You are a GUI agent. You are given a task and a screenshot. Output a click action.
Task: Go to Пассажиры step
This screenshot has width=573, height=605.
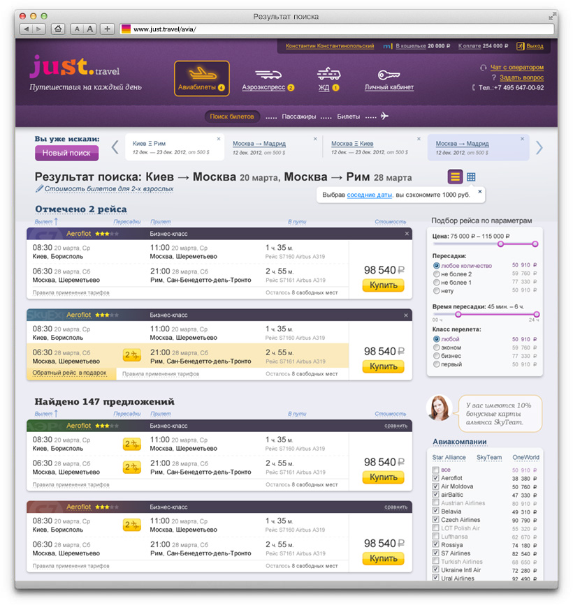click(x=300, y=117)
